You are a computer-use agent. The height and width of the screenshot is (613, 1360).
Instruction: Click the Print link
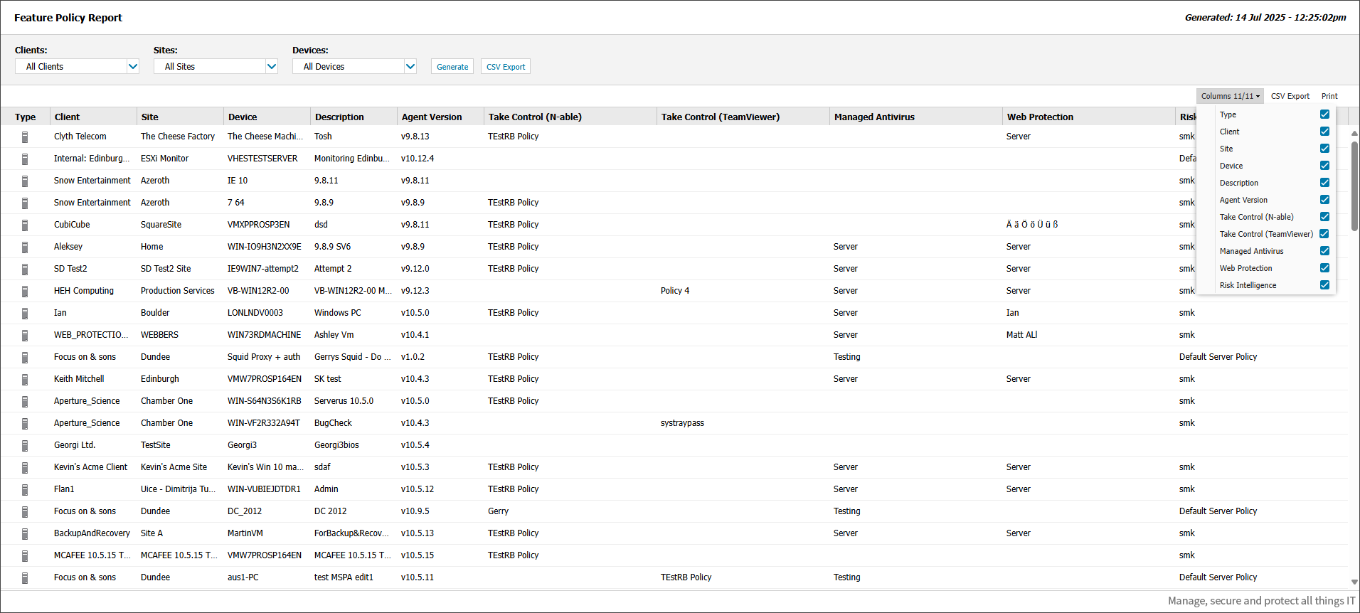(x=1329, y=96)
